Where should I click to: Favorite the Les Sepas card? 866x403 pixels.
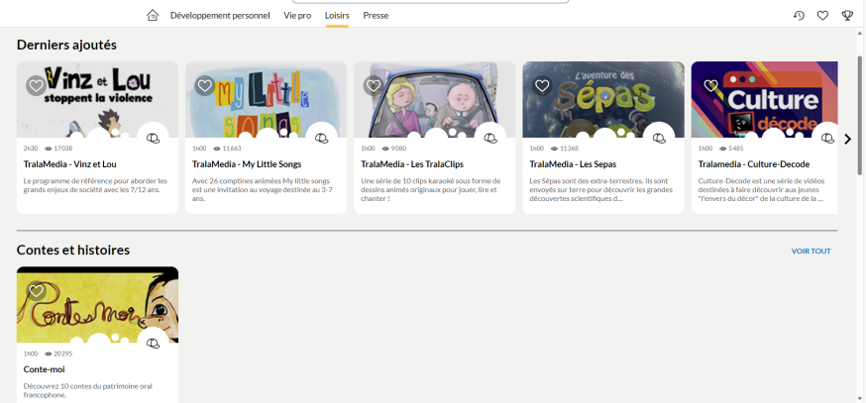point(542,85)
